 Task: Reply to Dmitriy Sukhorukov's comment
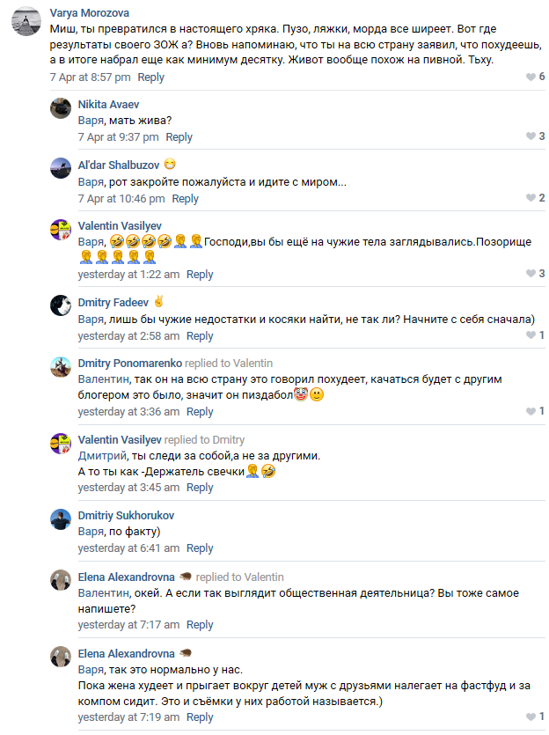click(200, 548)
